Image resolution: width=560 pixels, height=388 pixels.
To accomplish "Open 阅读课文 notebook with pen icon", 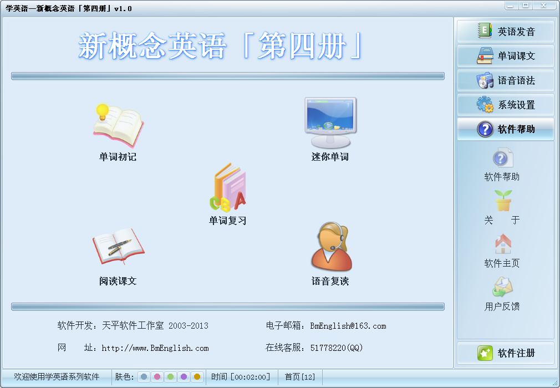I will [118, 246].
